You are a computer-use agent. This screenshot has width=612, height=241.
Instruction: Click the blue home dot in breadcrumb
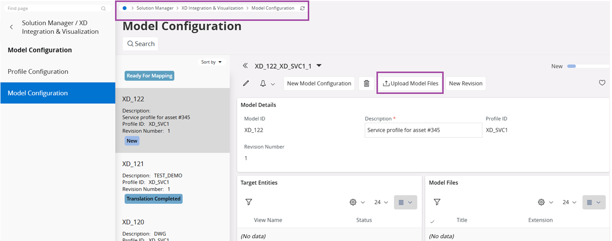[x=124, y=8]
